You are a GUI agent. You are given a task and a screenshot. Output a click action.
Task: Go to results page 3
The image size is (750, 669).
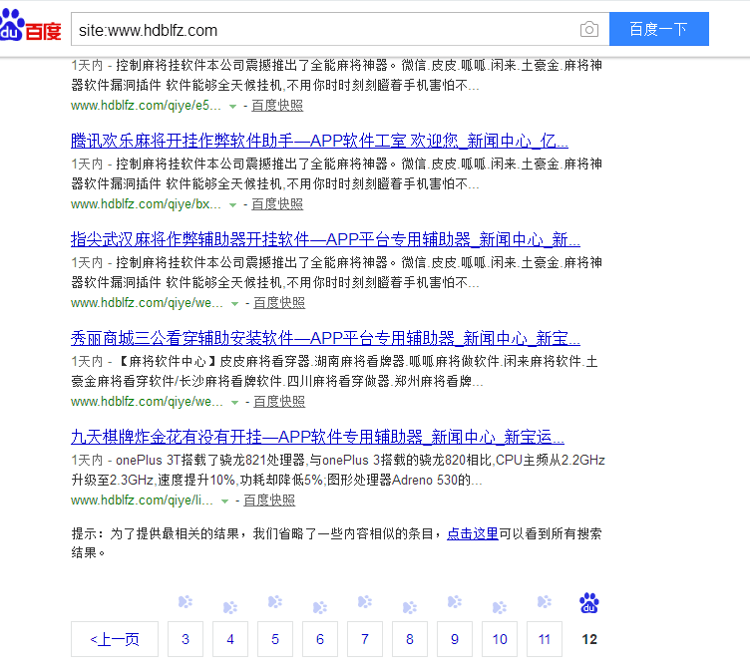pos(186,639)
